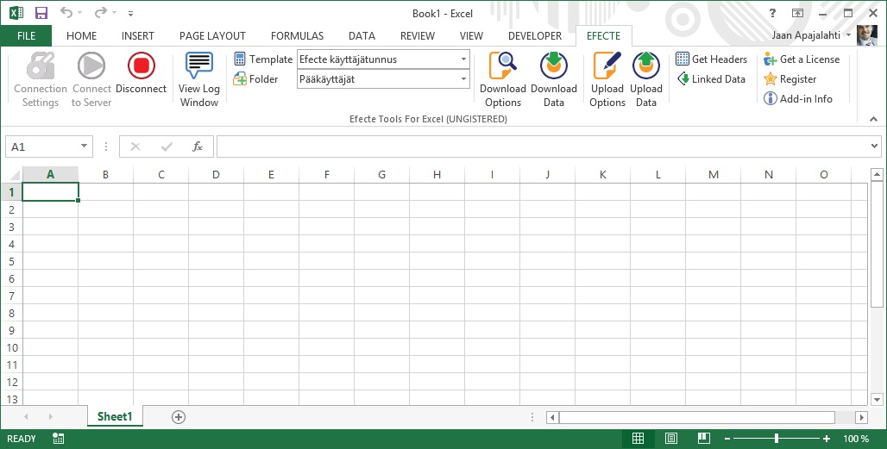The height and width of the screenshot is (449, 887).
Task: Click the Select All corner triangle
Action: 14,176
